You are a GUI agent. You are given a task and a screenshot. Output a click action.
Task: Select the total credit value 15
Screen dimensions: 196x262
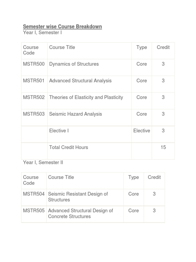(x=163, y=147)
